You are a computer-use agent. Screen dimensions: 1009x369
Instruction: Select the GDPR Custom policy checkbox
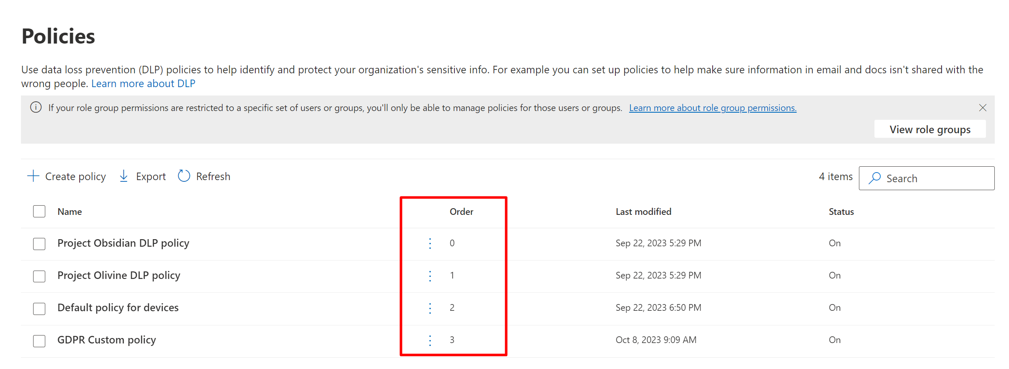[x=39, y=341]
